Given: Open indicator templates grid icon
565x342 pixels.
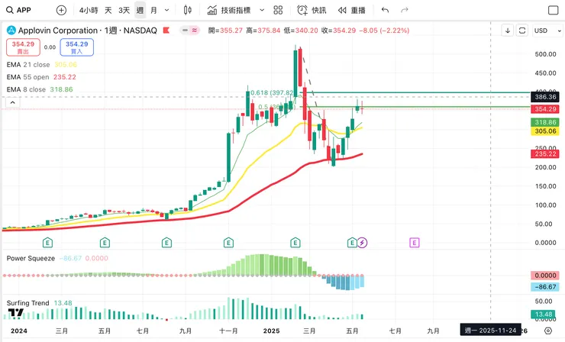Looking at the screenshot, I should [278, 10].
